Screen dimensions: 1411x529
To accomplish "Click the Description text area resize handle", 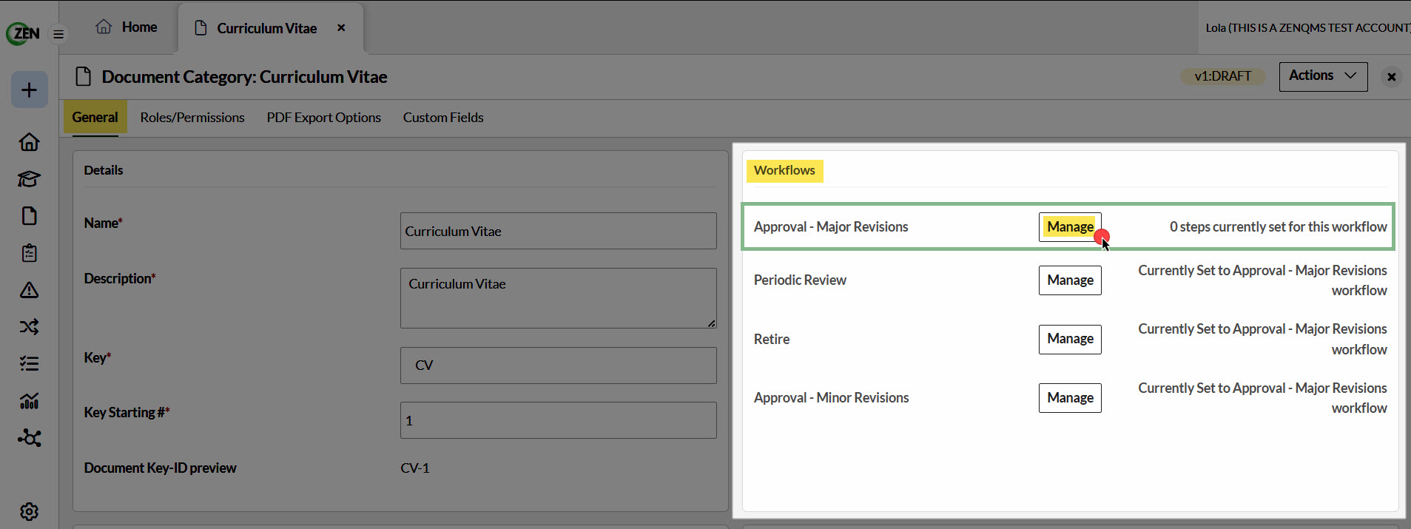I will (711, 323).
